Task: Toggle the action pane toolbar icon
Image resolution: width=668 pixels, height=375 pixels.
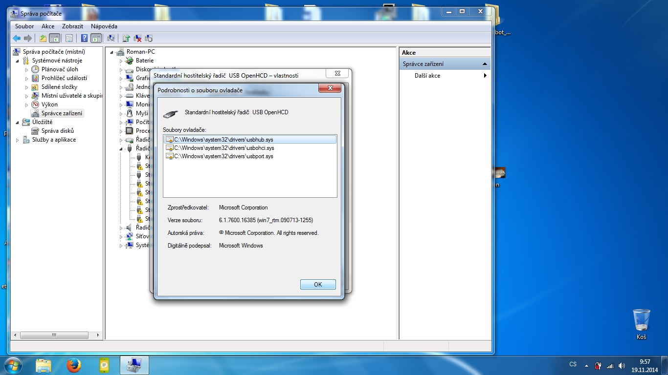Action: pyautogui.click(x=96, y=38)
